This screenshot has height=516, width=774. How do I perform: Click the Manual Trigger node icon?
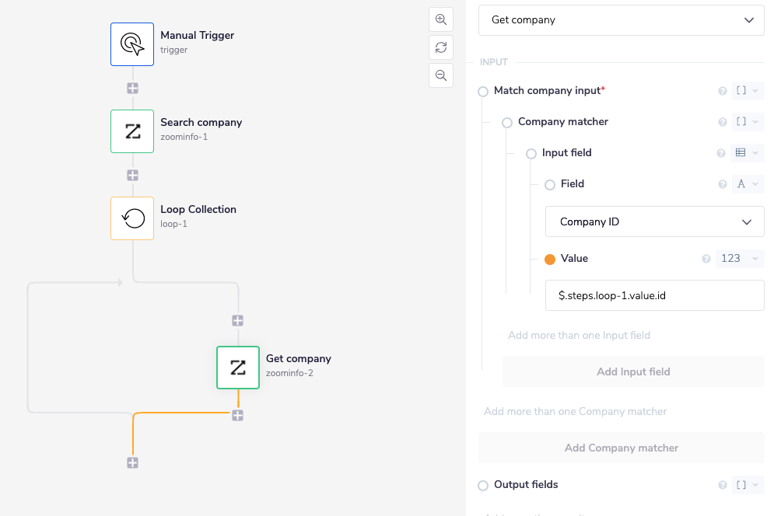(132, 44)
